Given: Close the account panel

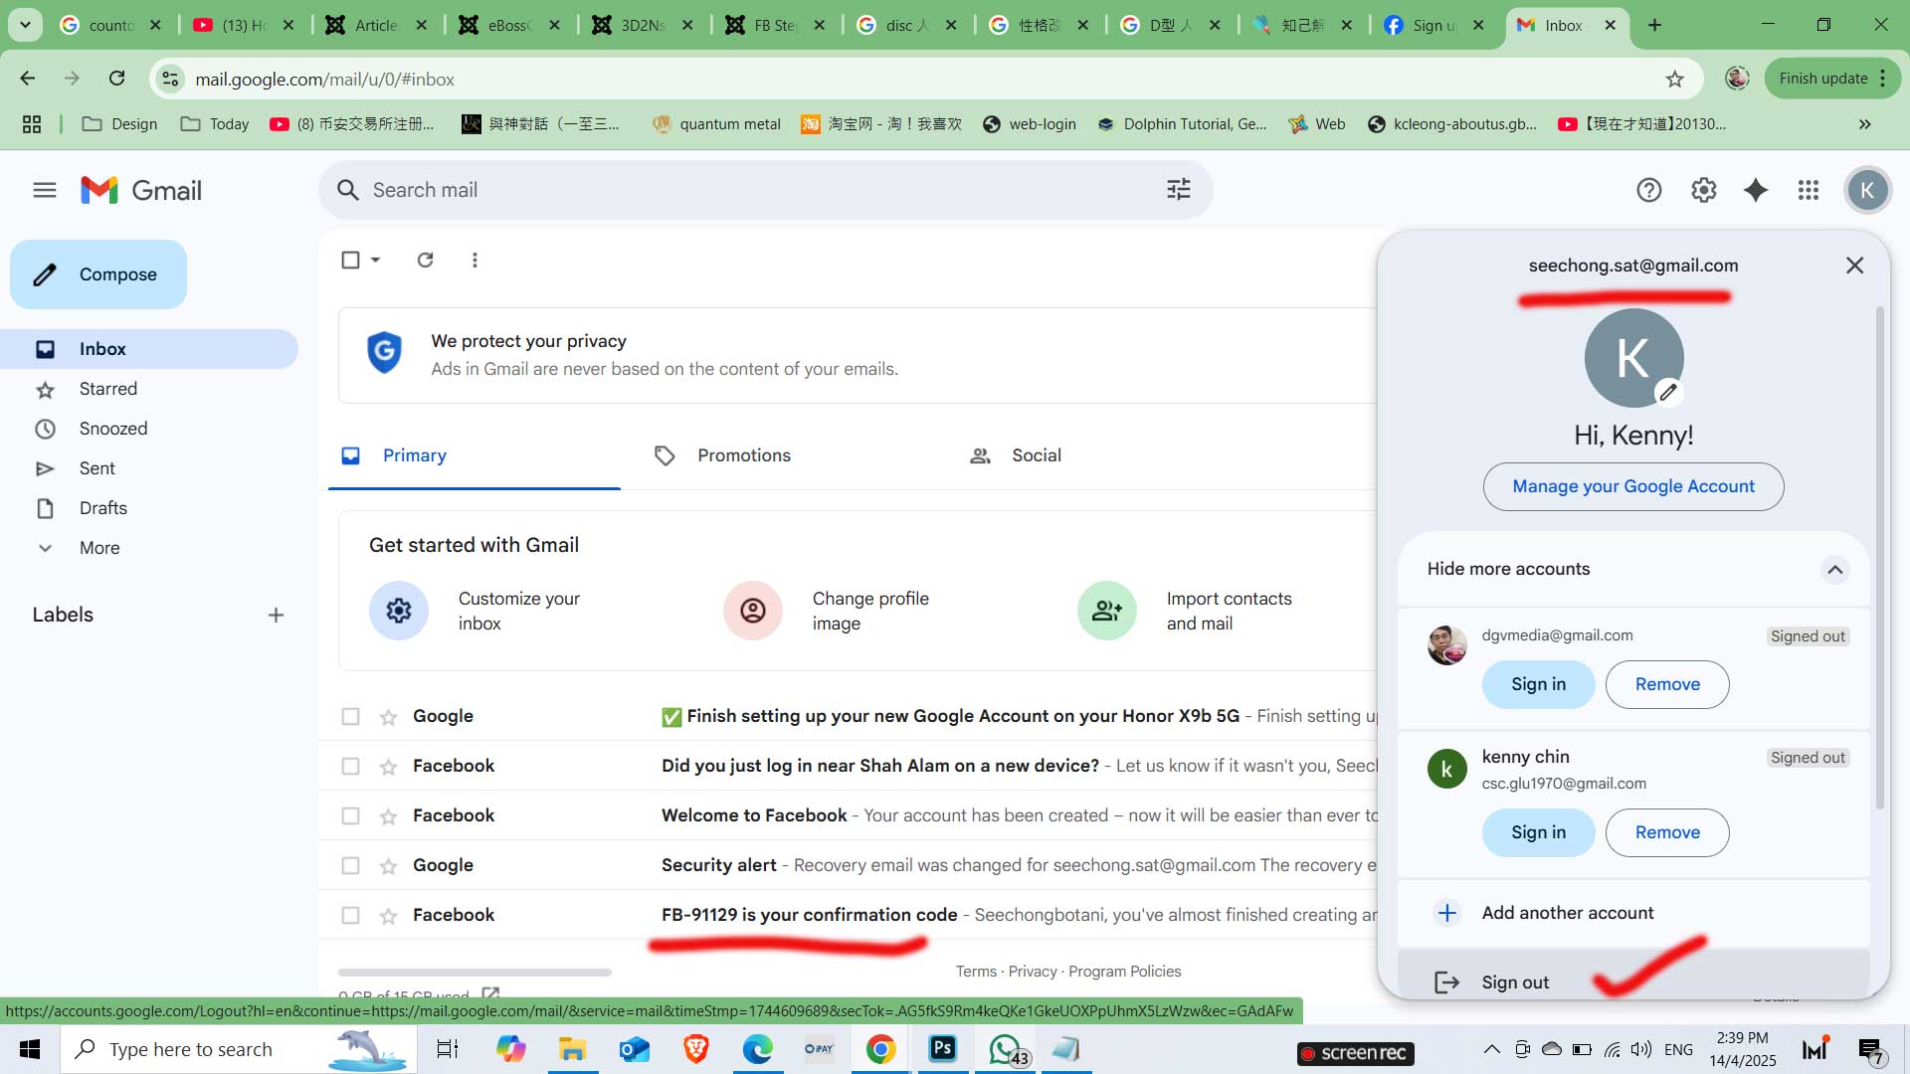Looking at the screenshot, I should click(x=1854, y=266).
